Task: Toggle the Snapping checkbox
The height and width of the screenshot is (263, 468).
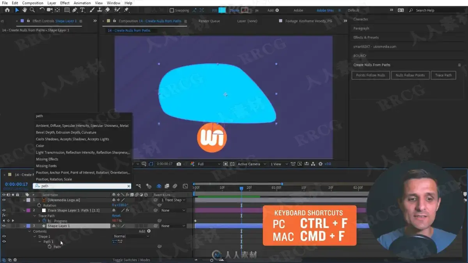Action: (x=172, y=11)
